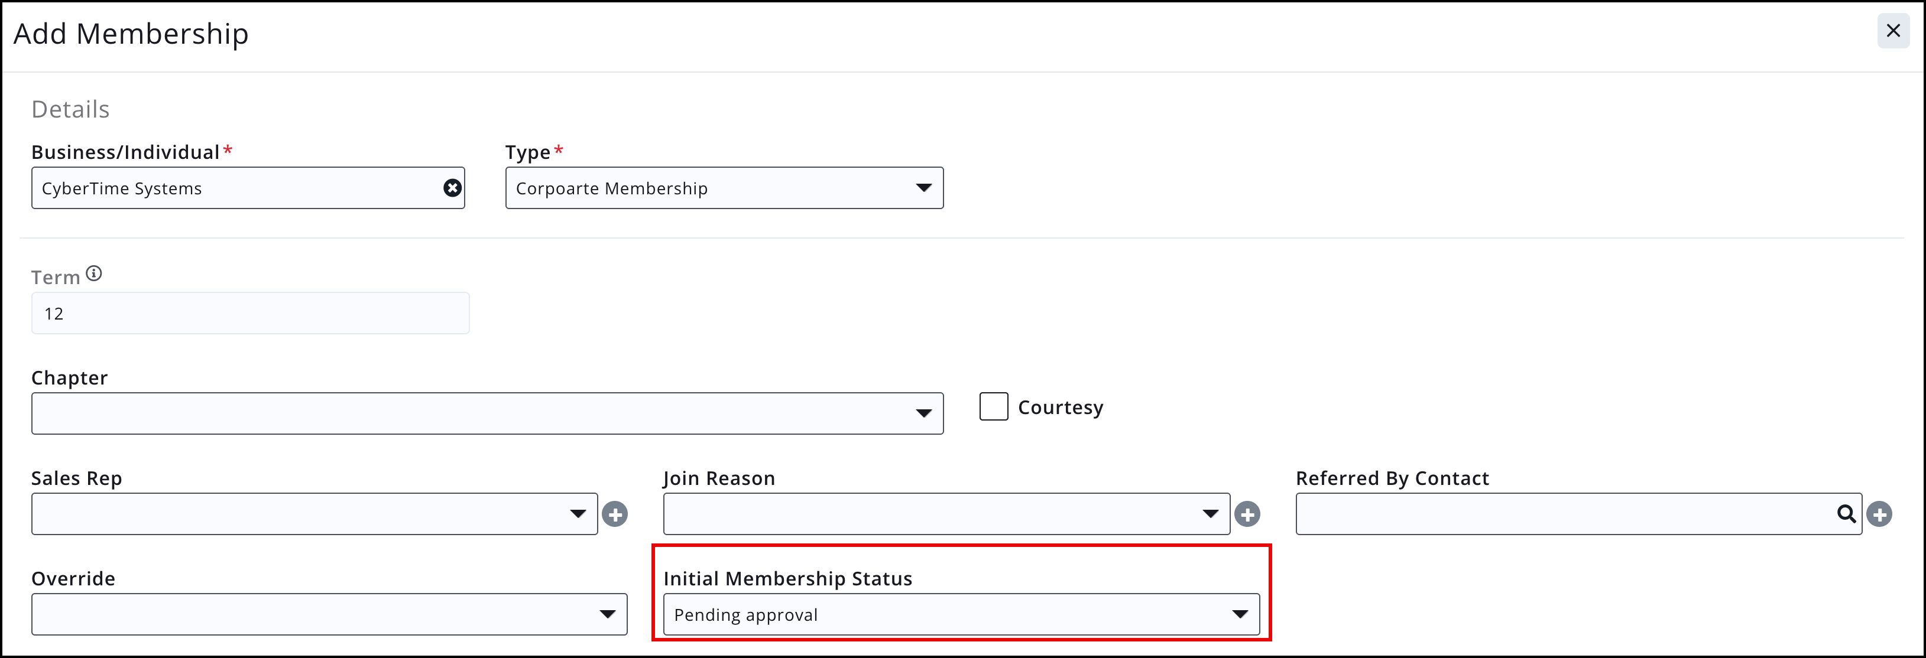This screenshot has width=1926, height=658.
Task: Expand the Override dropdown
Action: (329, 615)
